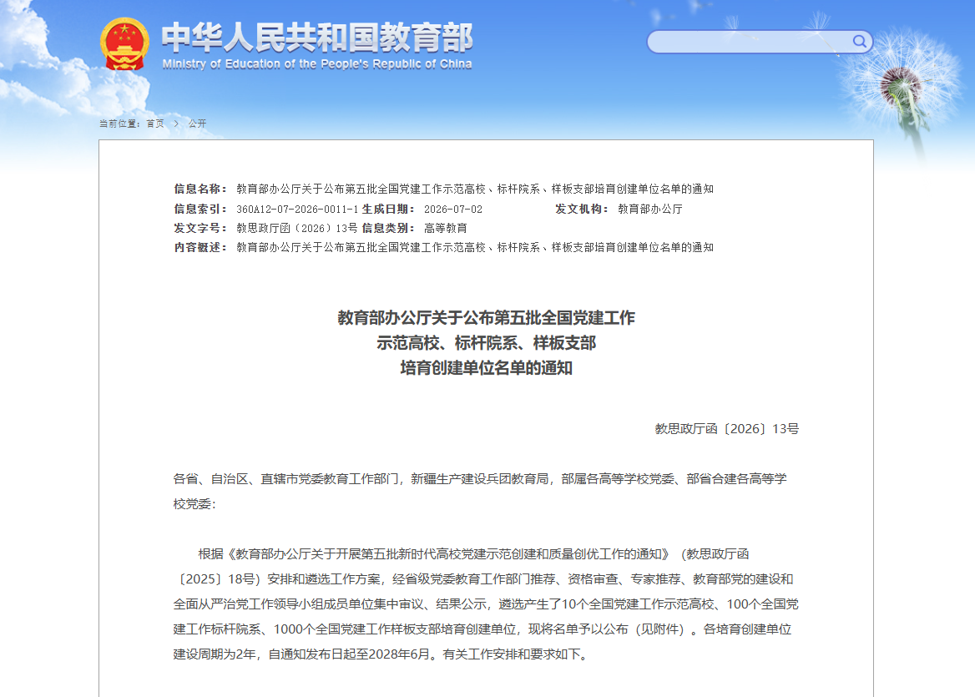
Task: Click the 生成日期 label
Action: [388, 209]
